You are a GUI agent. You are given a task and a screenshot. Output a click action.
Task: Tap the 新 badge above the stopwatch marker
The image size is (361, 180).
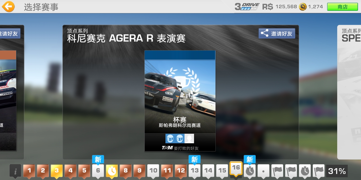(250, 159)
